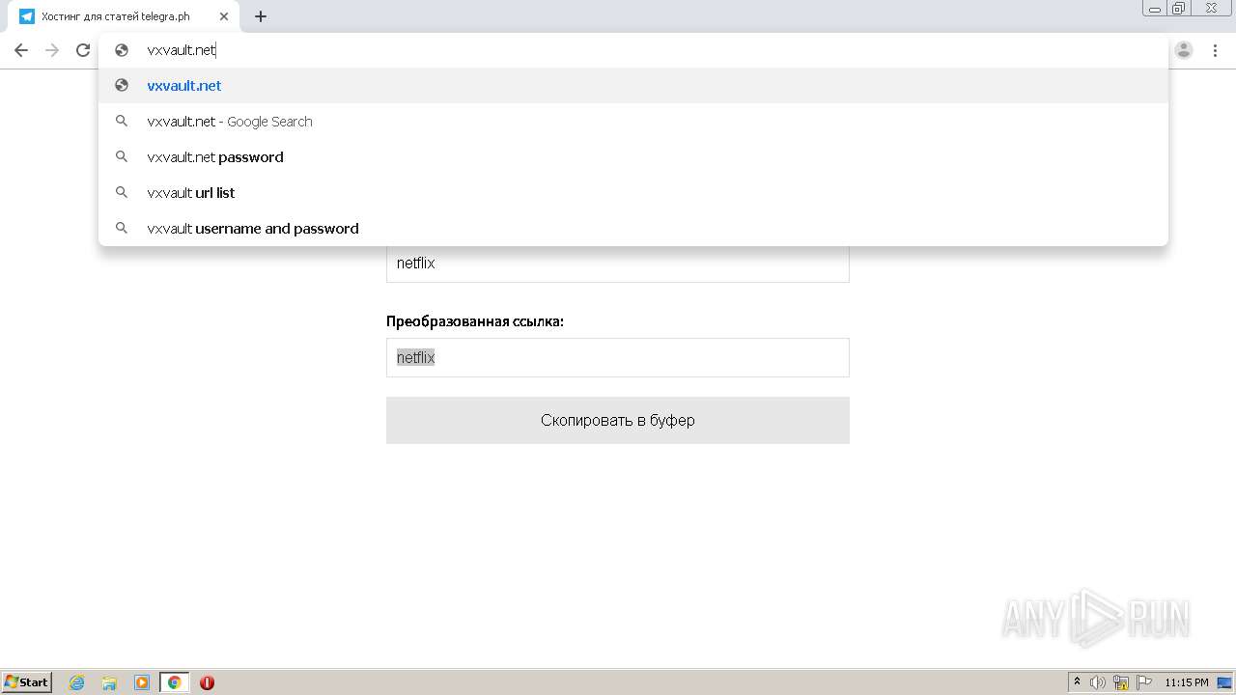Click the 'Преобразованная ссылка:' label
Screen dimensions: 1236x695
point(475,321)
